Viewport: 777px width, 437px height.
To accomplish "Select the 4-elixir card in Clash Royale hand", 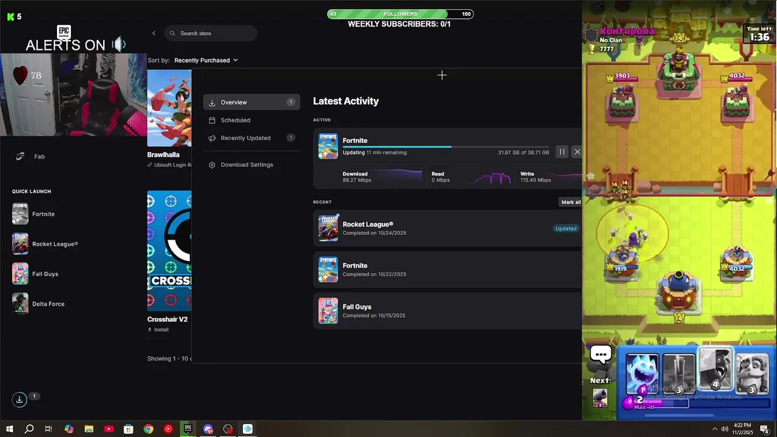I will pos(716,370).
